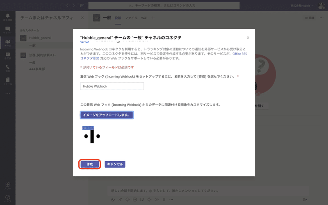Screen dimensions: 328x205
Task: Click the emoji icon in compose bar
Action: 128,200
